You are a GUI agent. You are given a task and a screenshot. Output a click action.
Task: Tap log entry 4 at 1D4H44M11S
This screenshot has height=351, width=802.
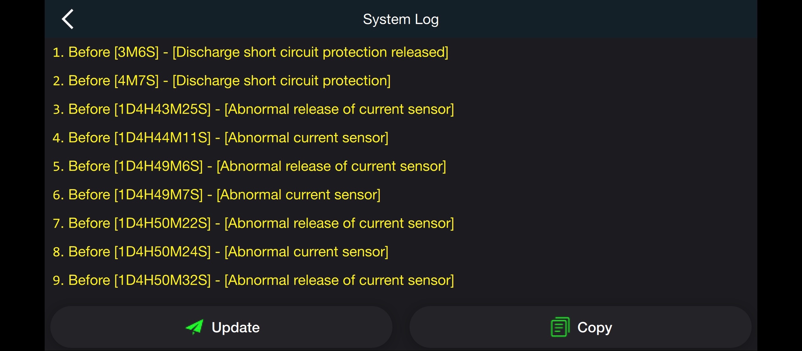tap(220, 138)
